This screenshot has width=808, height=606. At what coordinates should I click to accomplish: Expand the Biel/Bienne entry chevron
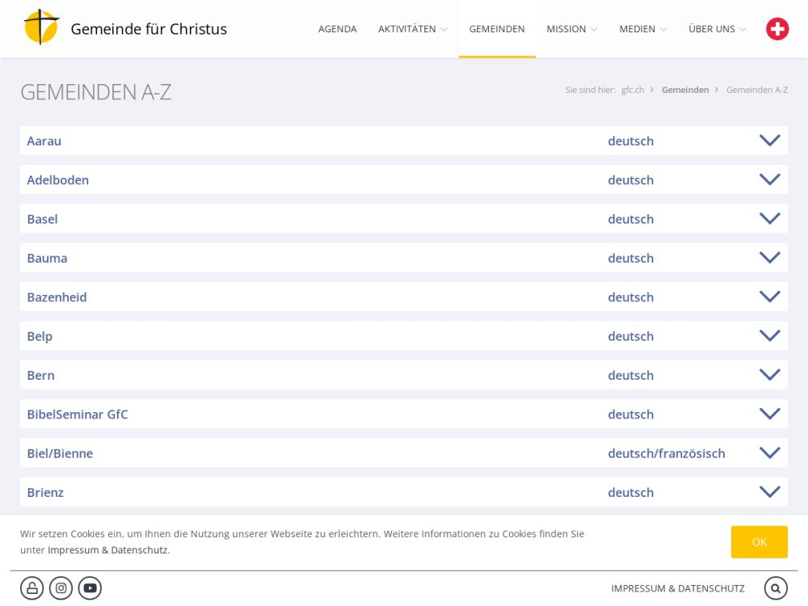[769, 453]
